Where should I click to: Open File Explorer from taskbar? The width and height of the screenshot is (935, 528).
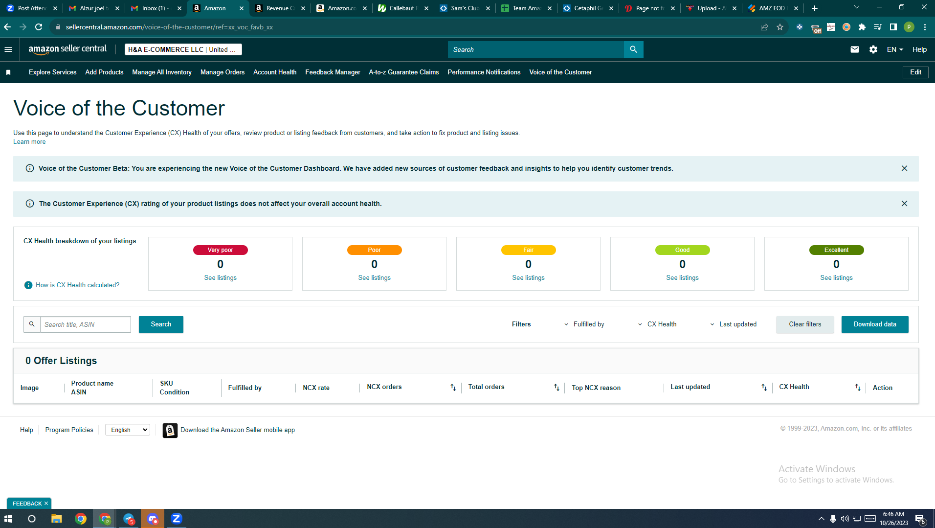(57, 519)
